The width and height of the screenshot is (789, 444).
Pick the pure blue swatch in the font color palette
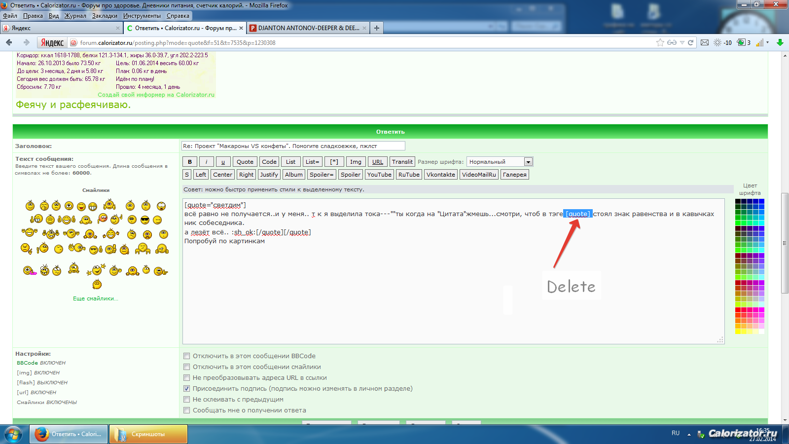[x=762, y=201]
